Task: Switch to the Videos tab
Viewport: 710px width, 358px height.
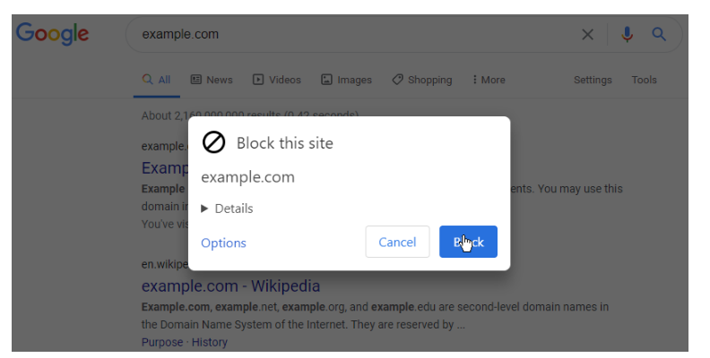Action: pyautogui.click(x=277, y=80)
